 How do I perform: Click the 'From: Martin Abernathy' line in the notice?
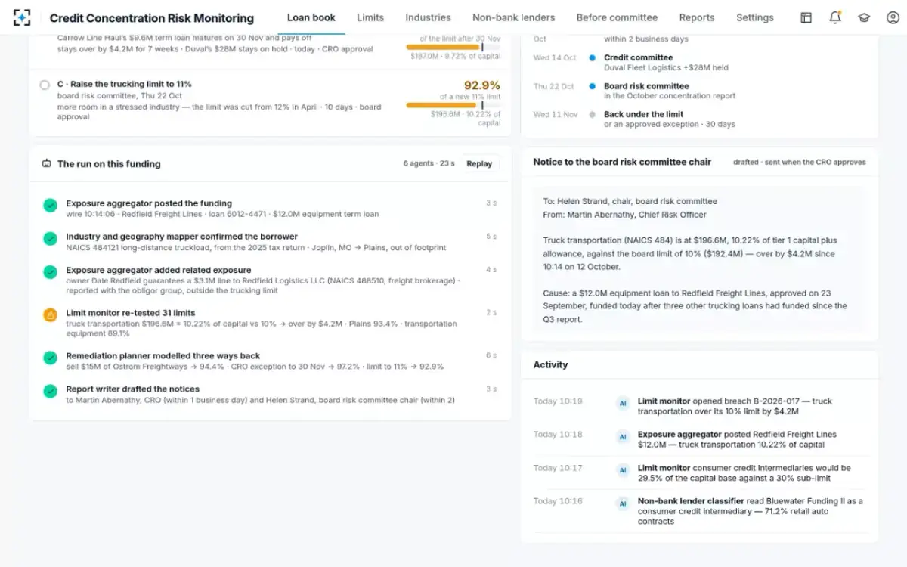click(x=624, y=215)
